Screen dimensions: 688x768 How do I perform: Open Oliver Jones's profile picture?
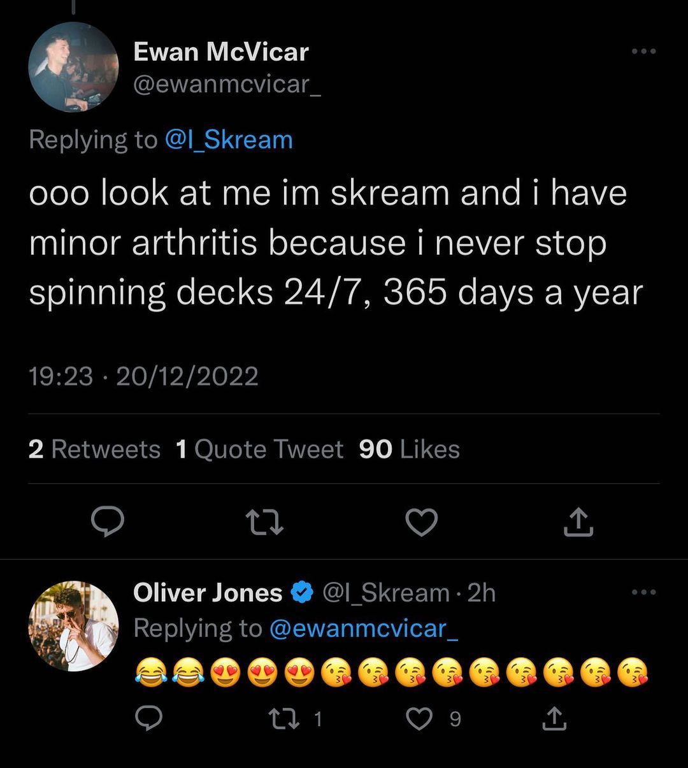[74, 626]
